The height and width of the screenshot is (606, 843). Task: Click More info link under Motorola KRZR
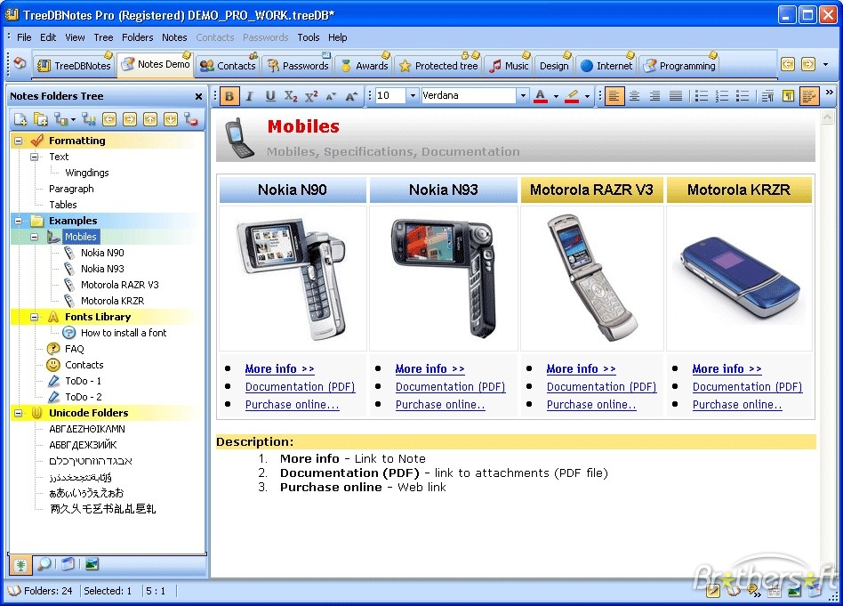point(727,368)
